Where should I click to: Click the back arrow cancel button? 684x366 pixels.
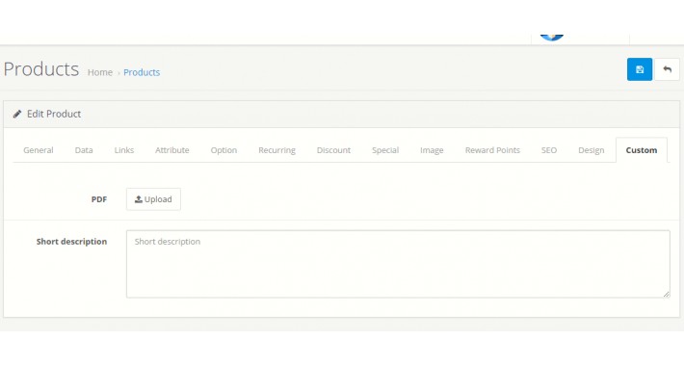click(x=667, y=69)
